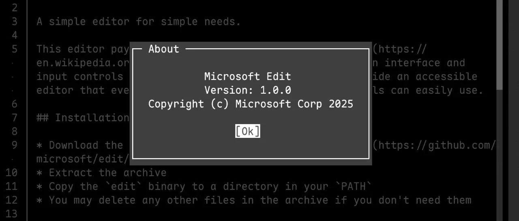Click the About dialog title
The width and height of the screenshot is (519, 221).
pyautogui.click(x=164, y=49)
